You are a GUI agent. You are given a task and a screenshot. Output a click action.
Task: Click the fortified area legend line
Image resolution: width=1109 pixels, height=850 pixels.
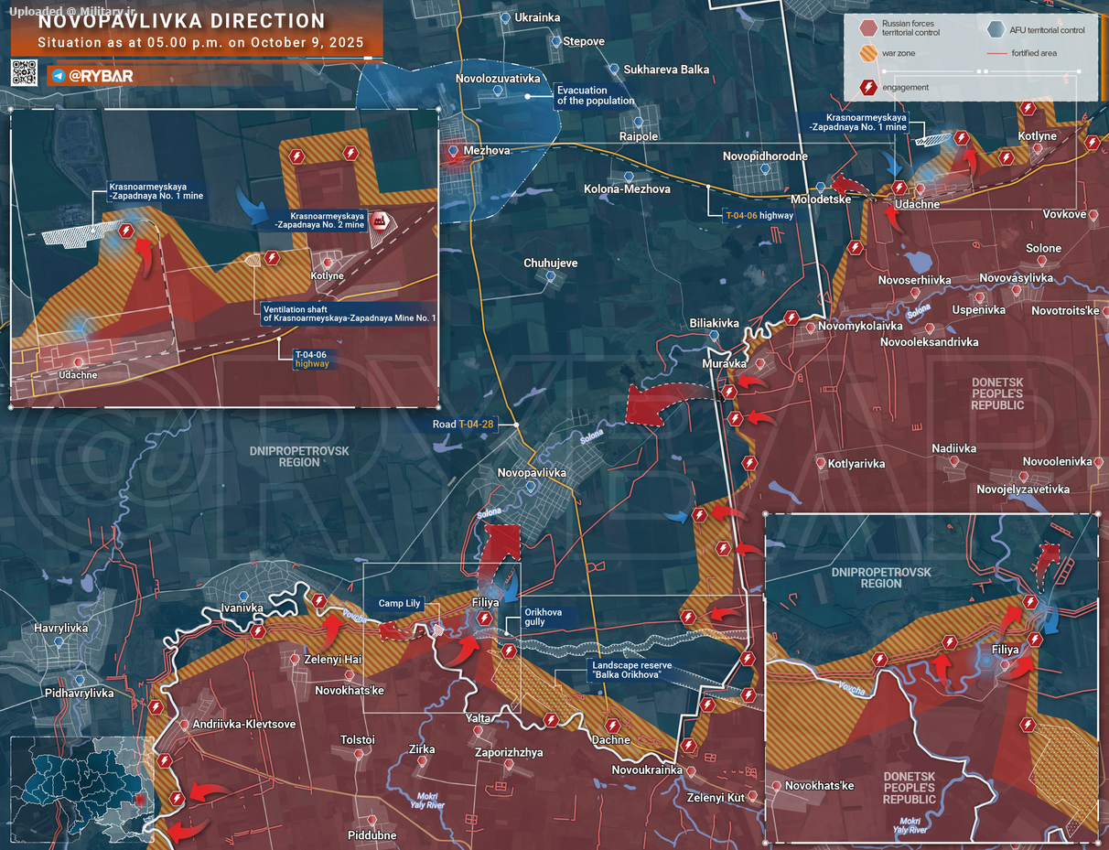point(996,54)
